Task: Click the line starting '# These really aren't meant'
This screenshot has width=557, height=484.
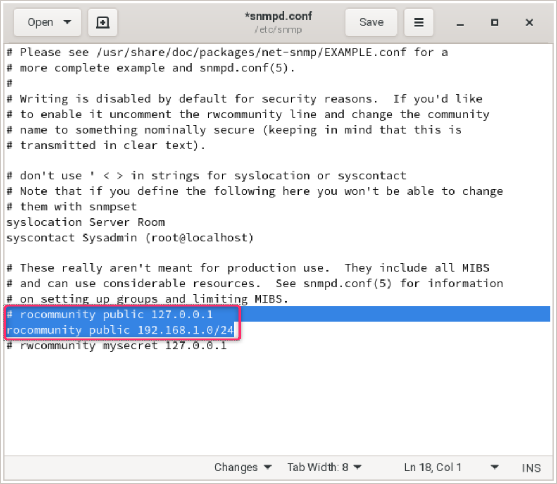Action: coord(248,268)
